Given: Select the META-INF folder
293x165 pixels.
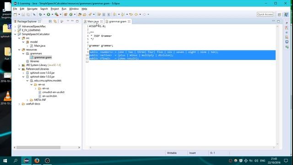Looking at the screenshot, I should 40,100.
